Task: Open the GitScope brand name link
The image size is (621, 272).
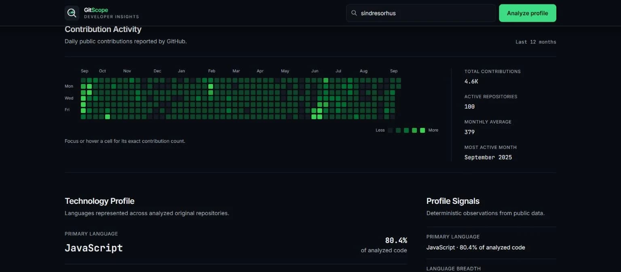Action: coord(96,10)
